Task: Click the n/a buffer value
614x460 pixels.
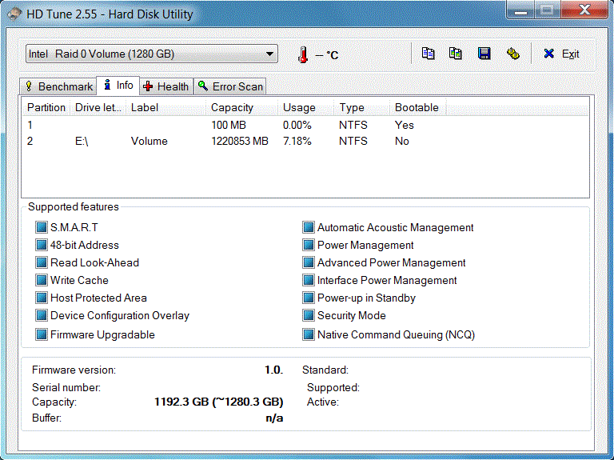Action: (274, 418)
